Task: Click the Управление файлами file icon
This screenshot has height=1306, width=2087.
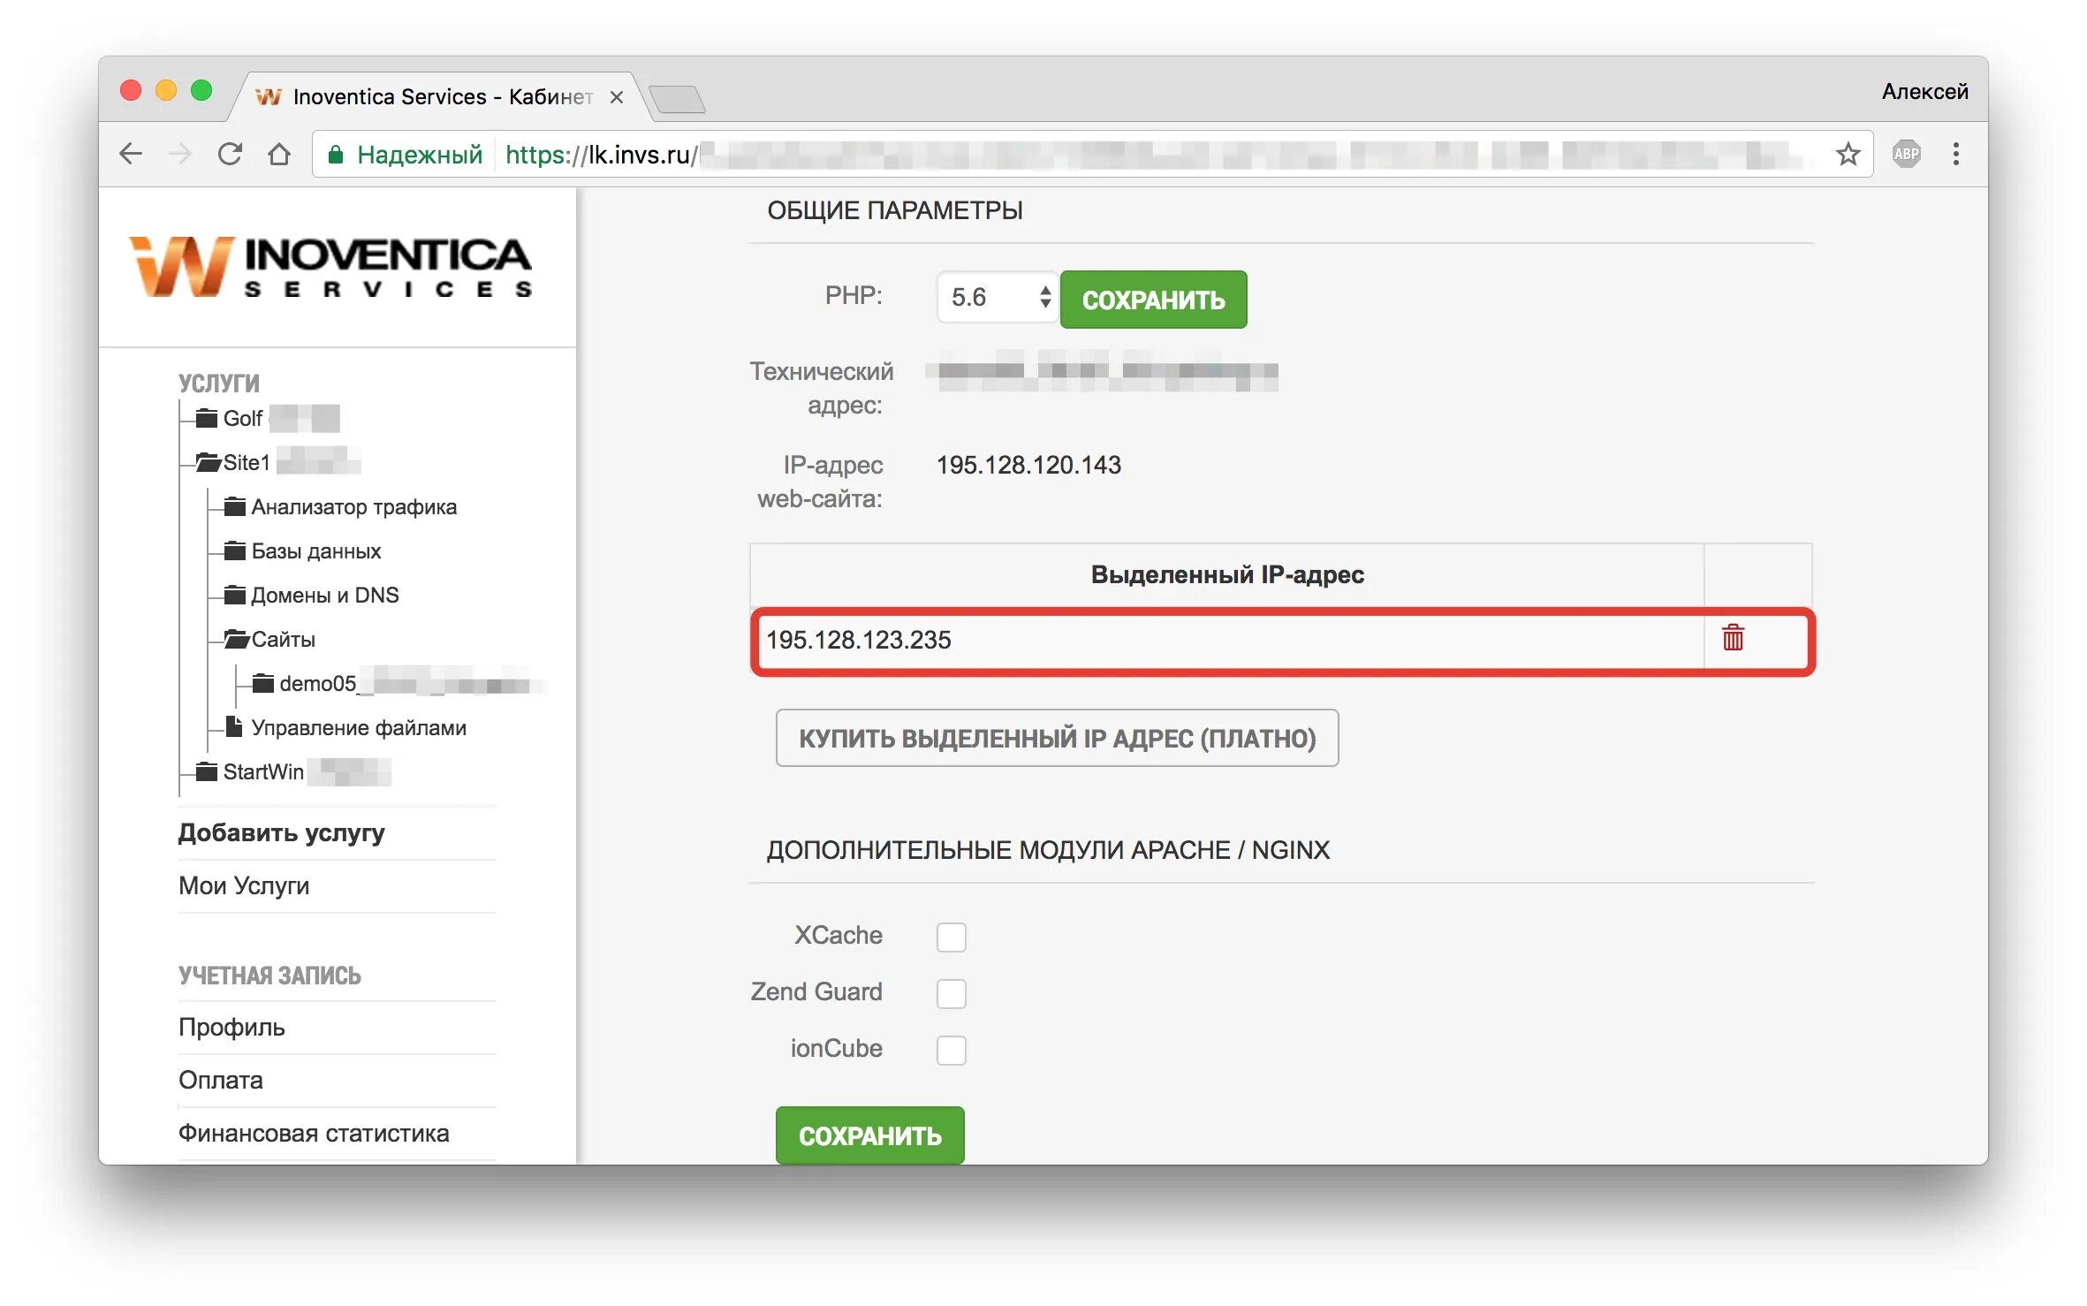Action: click(x=234, y=725)
